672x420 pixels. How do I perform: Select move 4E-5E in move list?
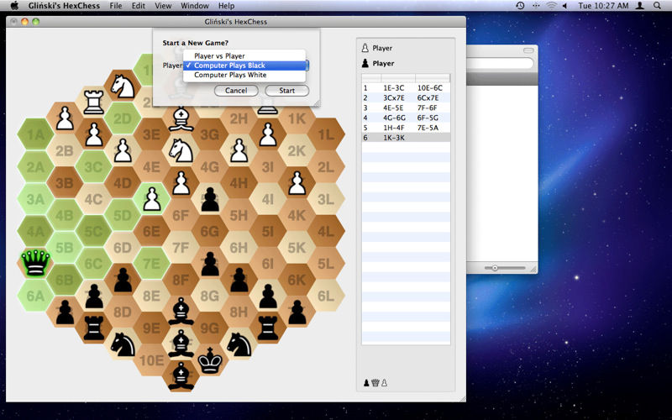coord(393,108)
